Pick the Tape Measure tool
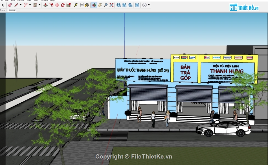 [76, 5]
